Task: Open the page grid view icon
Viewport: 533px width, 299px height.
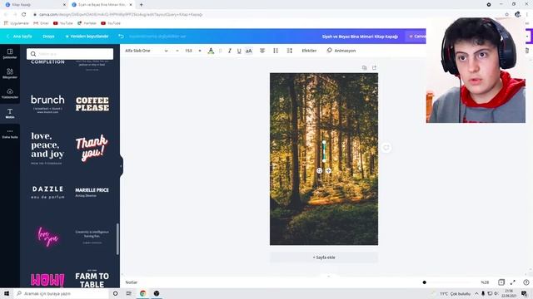Action: point(501,282)
